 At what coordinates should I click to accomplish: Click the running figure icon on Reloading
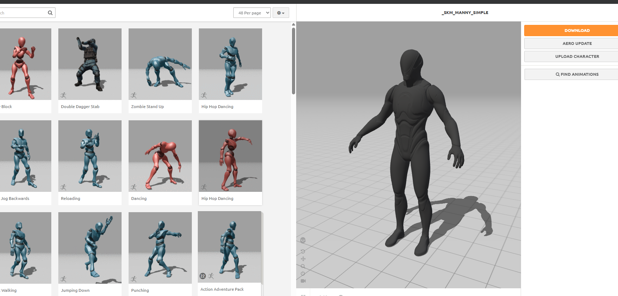pos(63,187)
